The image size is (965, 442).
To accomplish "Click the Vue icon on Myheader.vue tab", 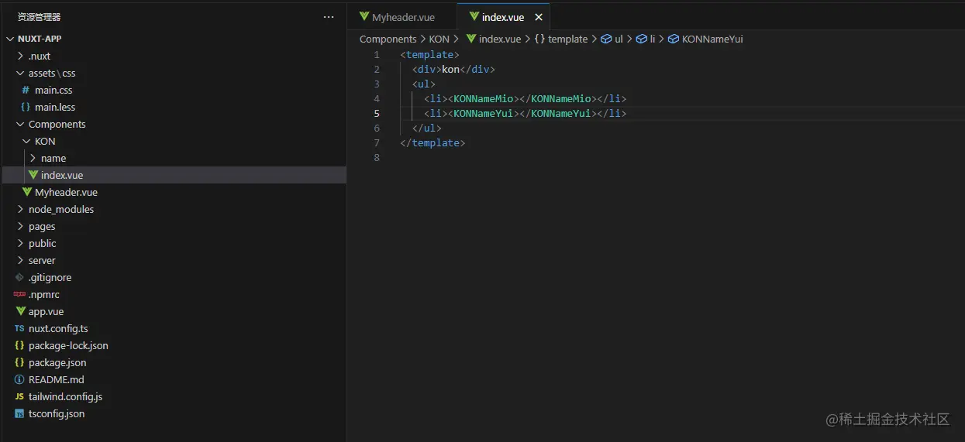I will coord(364,17).
